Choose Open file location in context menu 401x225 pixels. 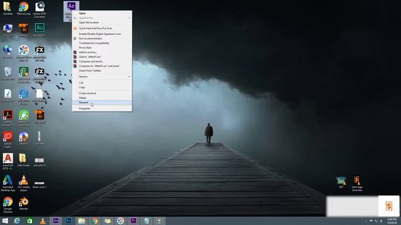tap(102, 22)
